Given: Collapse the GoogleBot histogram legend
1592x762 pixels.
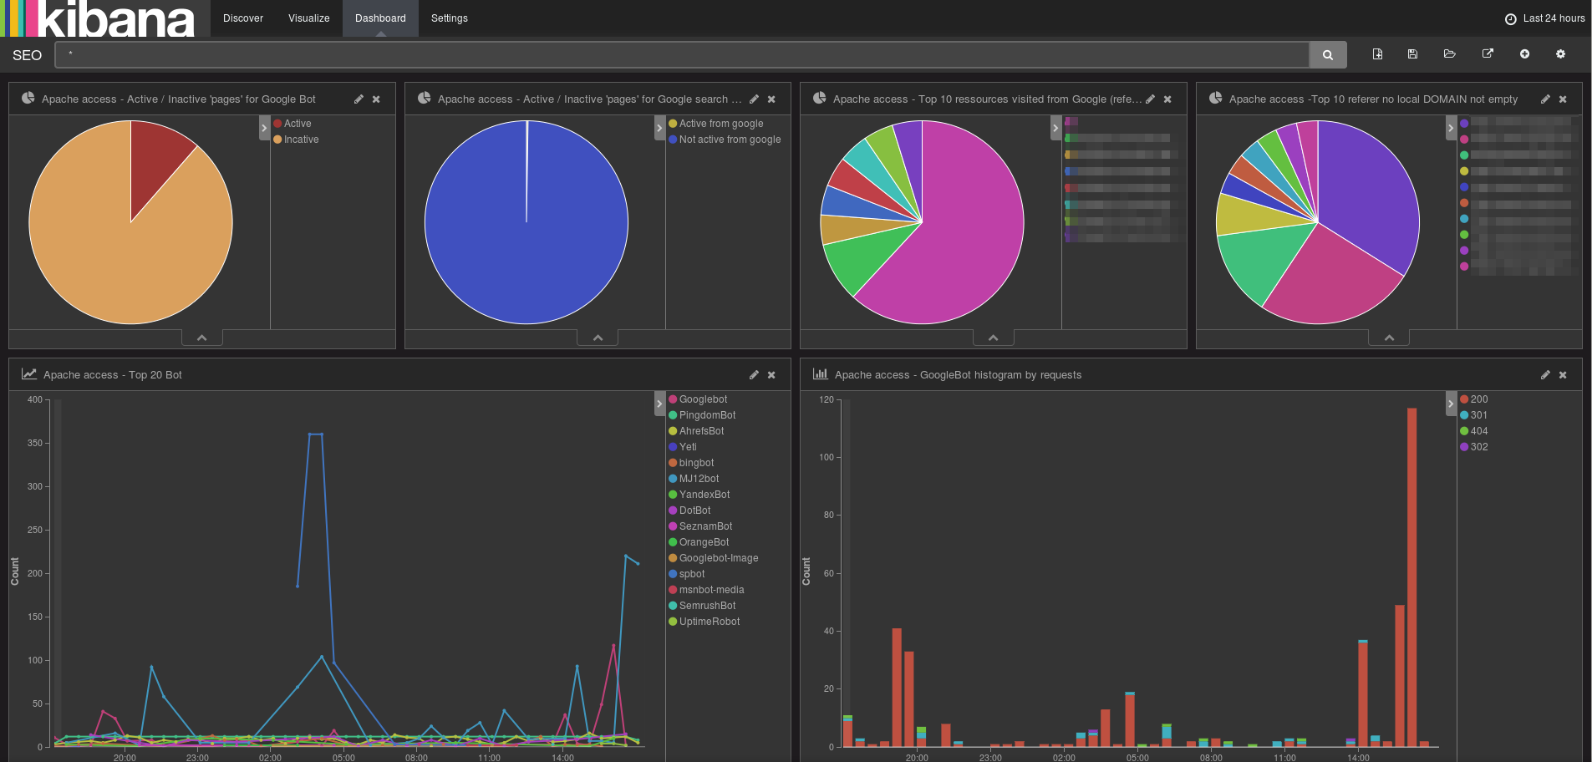Looking at the screenshot, I should click(x=1451, y=404).
